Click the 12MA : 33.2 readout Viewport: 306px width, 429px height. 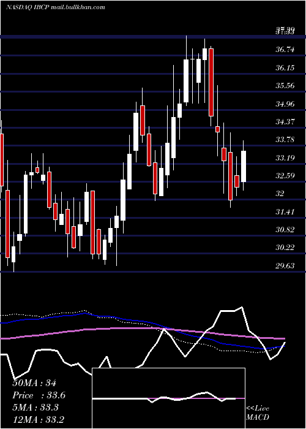coord(38,419)
